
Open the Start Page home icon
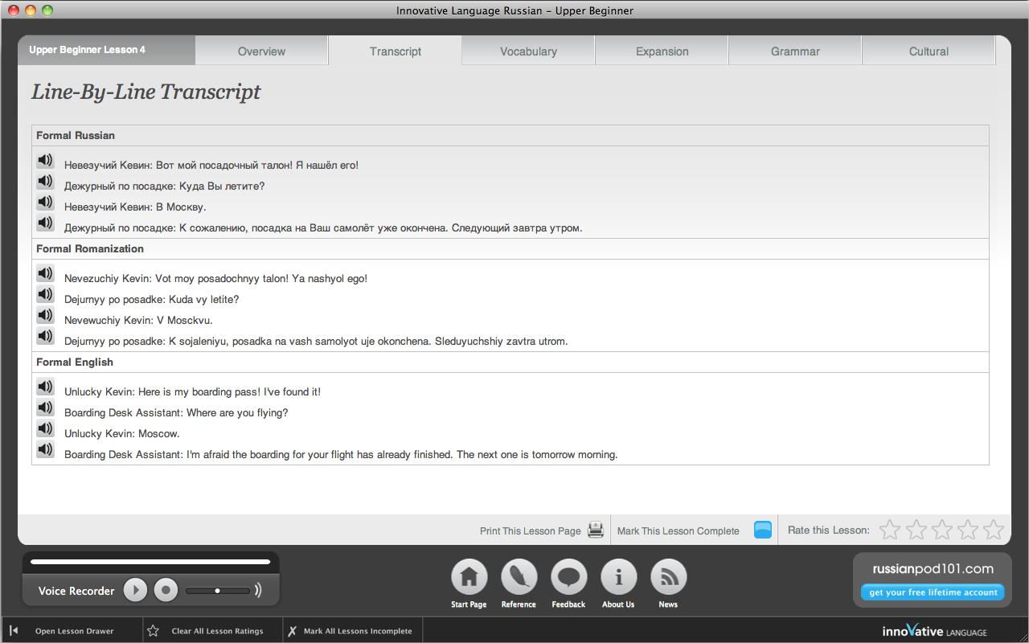pyautogui.click(x=469, y=577)
